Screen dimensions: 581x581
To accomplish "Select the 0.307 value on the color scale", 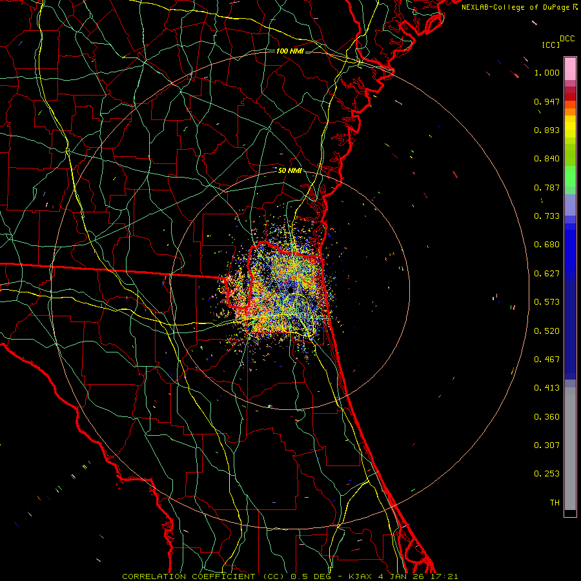I will point(547,445).
